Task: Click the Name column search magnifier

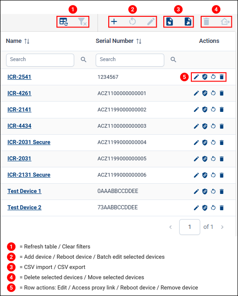Action: [84, 60]
